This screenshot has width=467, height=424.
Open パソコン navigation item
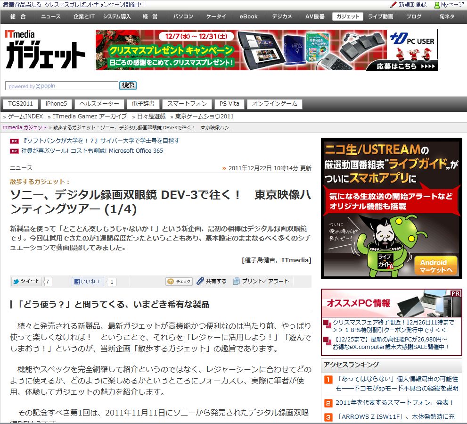click(x=183, y=17)
